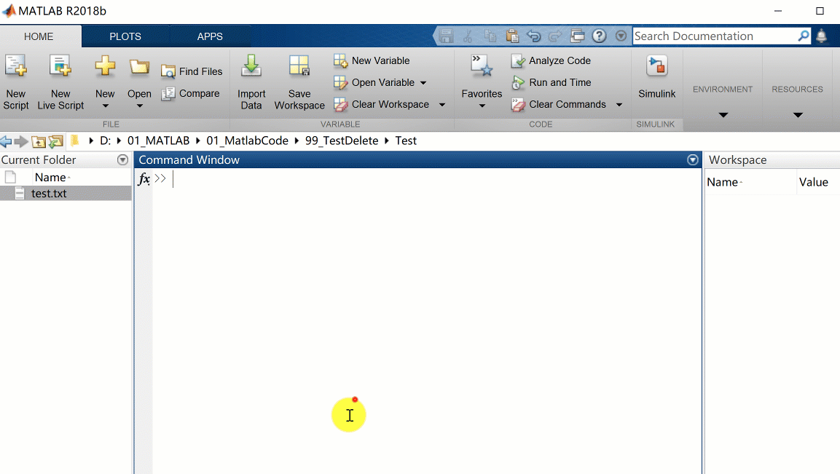
Task: Expand the Open dropdown arrow
Action: click(x=139, y=106)
